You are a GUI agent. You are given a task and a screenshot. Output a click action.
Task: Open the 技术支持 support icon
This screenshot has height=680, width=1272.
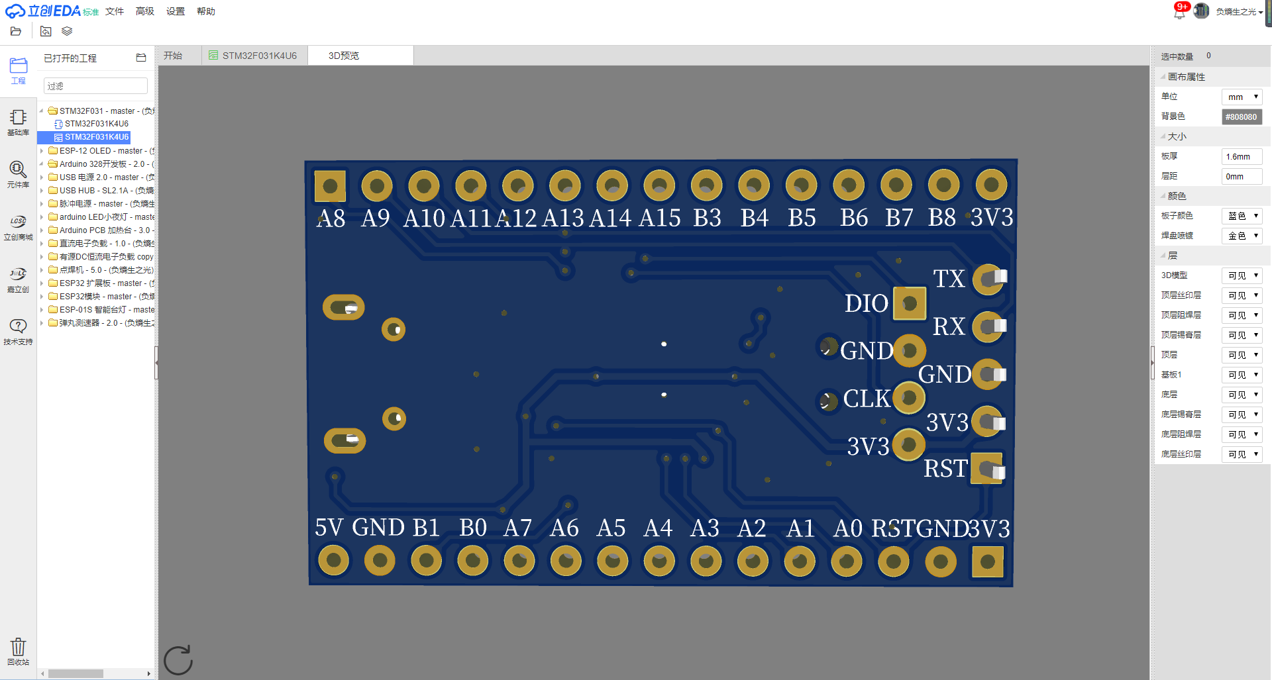coord(18,331)
